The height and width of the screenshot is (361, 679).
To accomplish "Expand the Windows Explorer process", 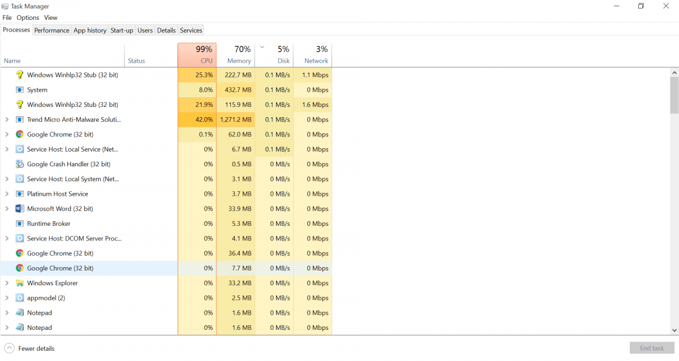I will point(7,283).
